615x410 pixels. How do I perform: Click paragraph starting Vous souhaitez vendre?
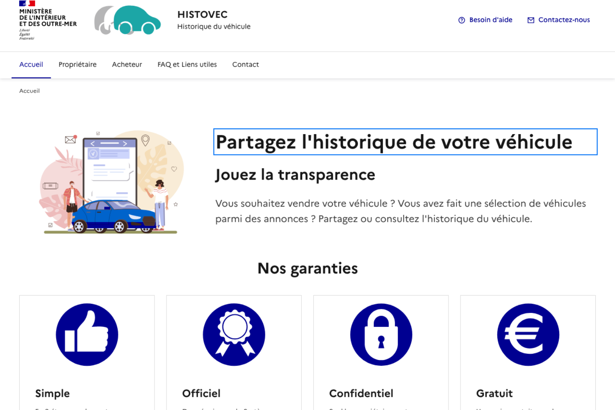[401, 211]
